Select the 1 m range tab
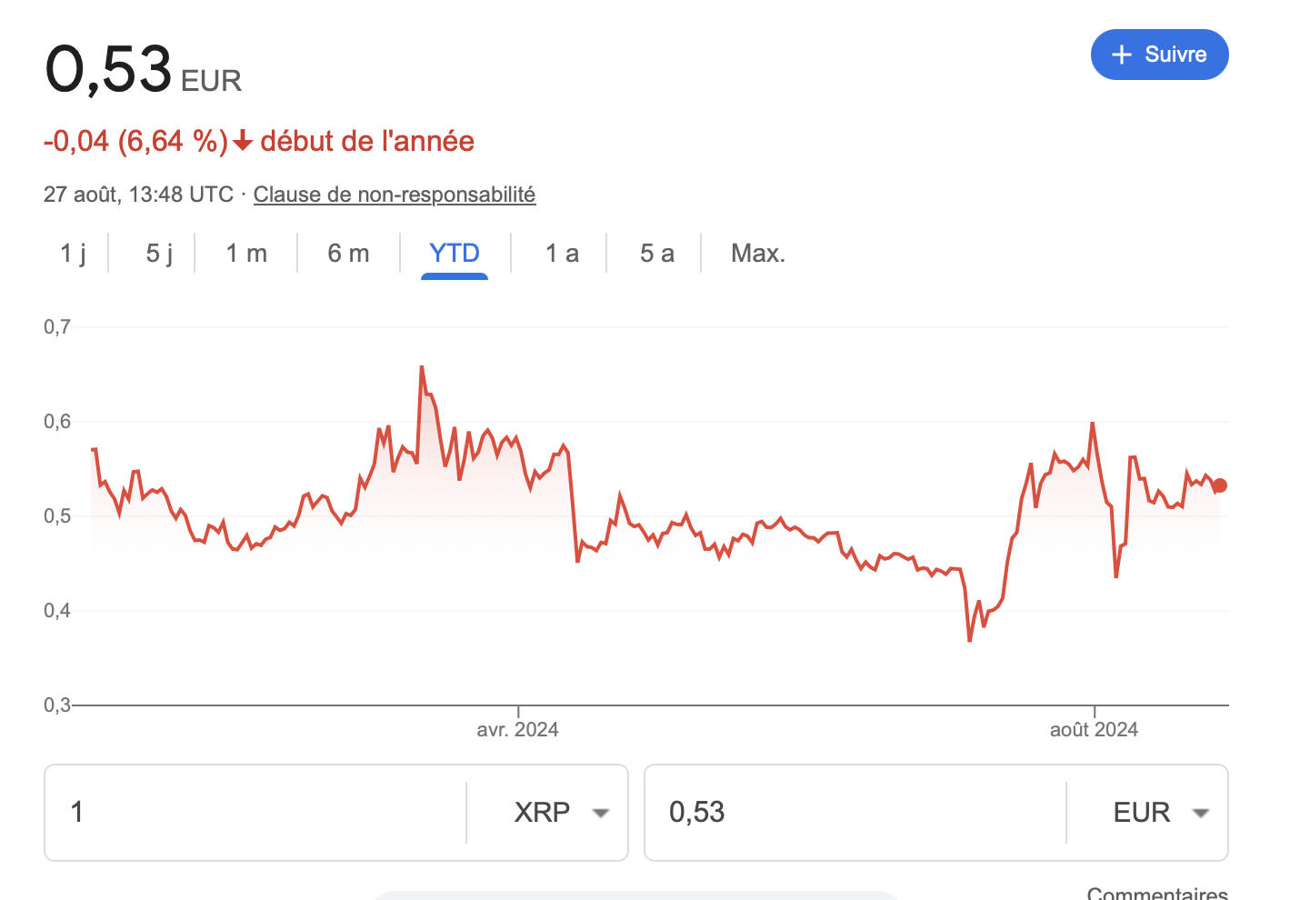The width and height of the screenshot is (1300, 900). pos(246,253)
